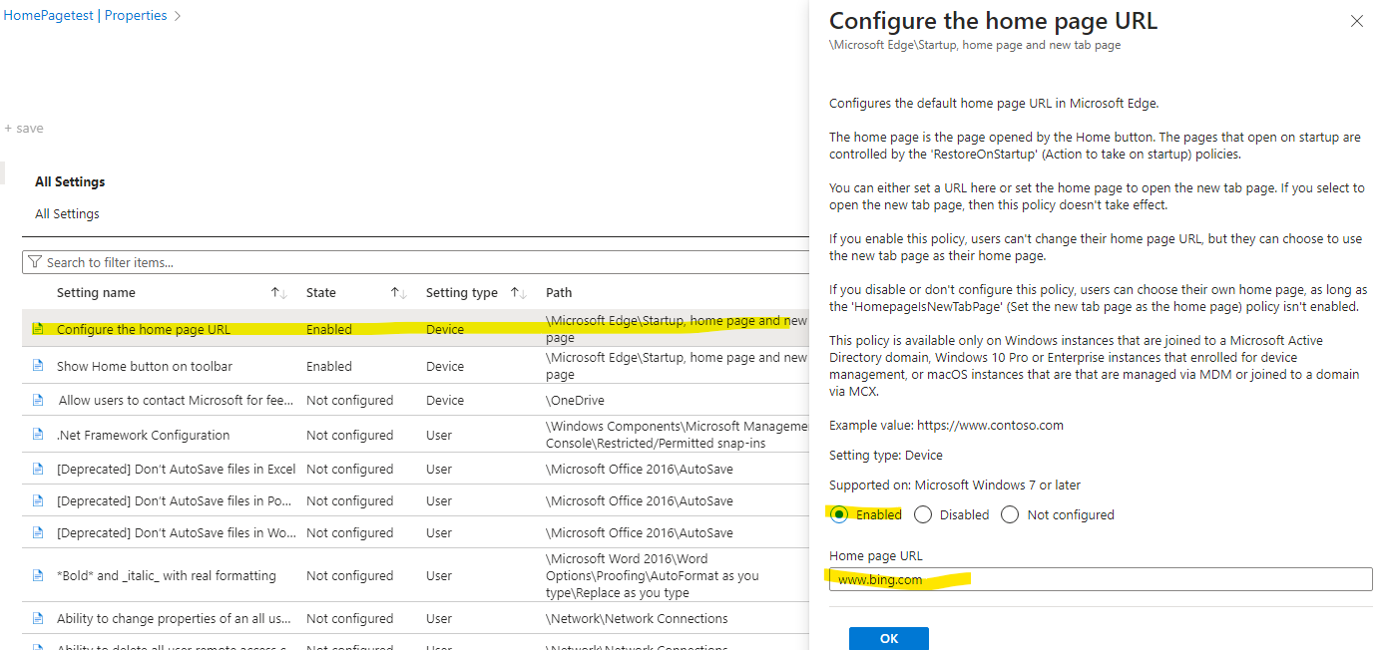Screen dimensions: 1389x650
Task: Click Word Options\Proofing\AutoFormat path cell
Action: [x=653, y=575]
